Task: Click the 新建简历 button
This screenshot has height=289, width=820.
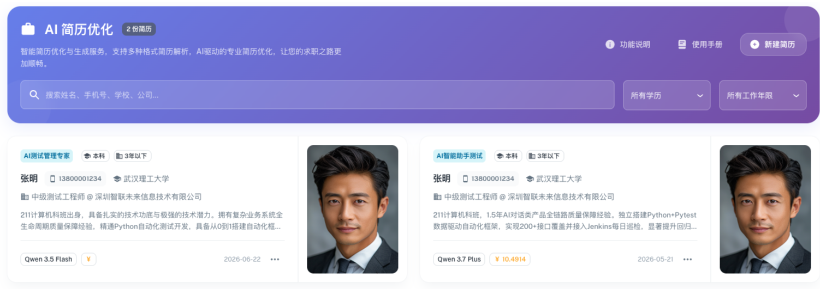Action: point(773,45)
